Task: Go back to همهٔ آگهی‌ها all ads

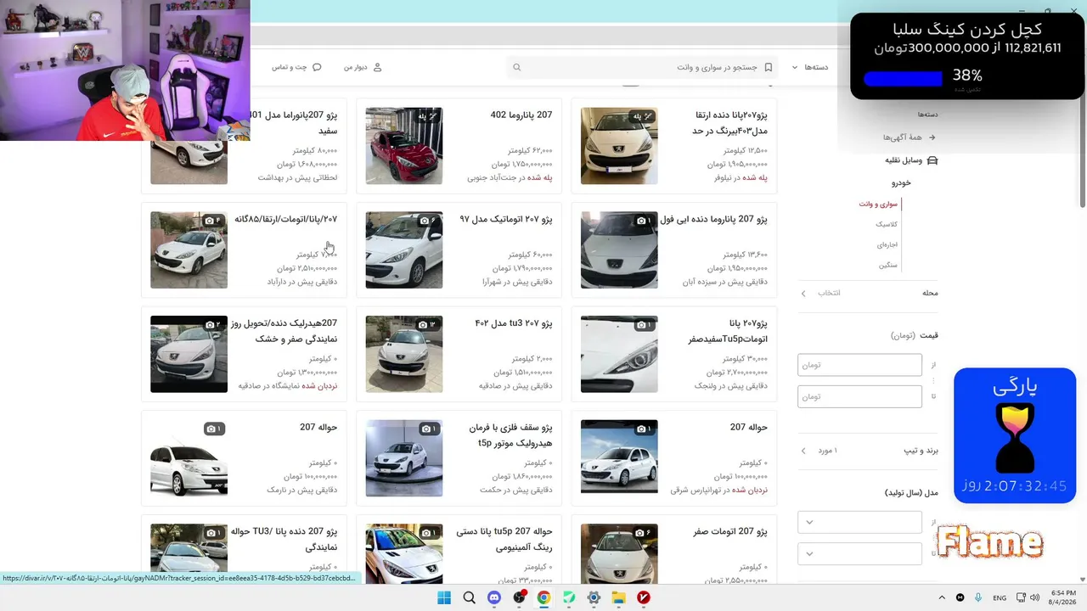Action: click(902, 137)
